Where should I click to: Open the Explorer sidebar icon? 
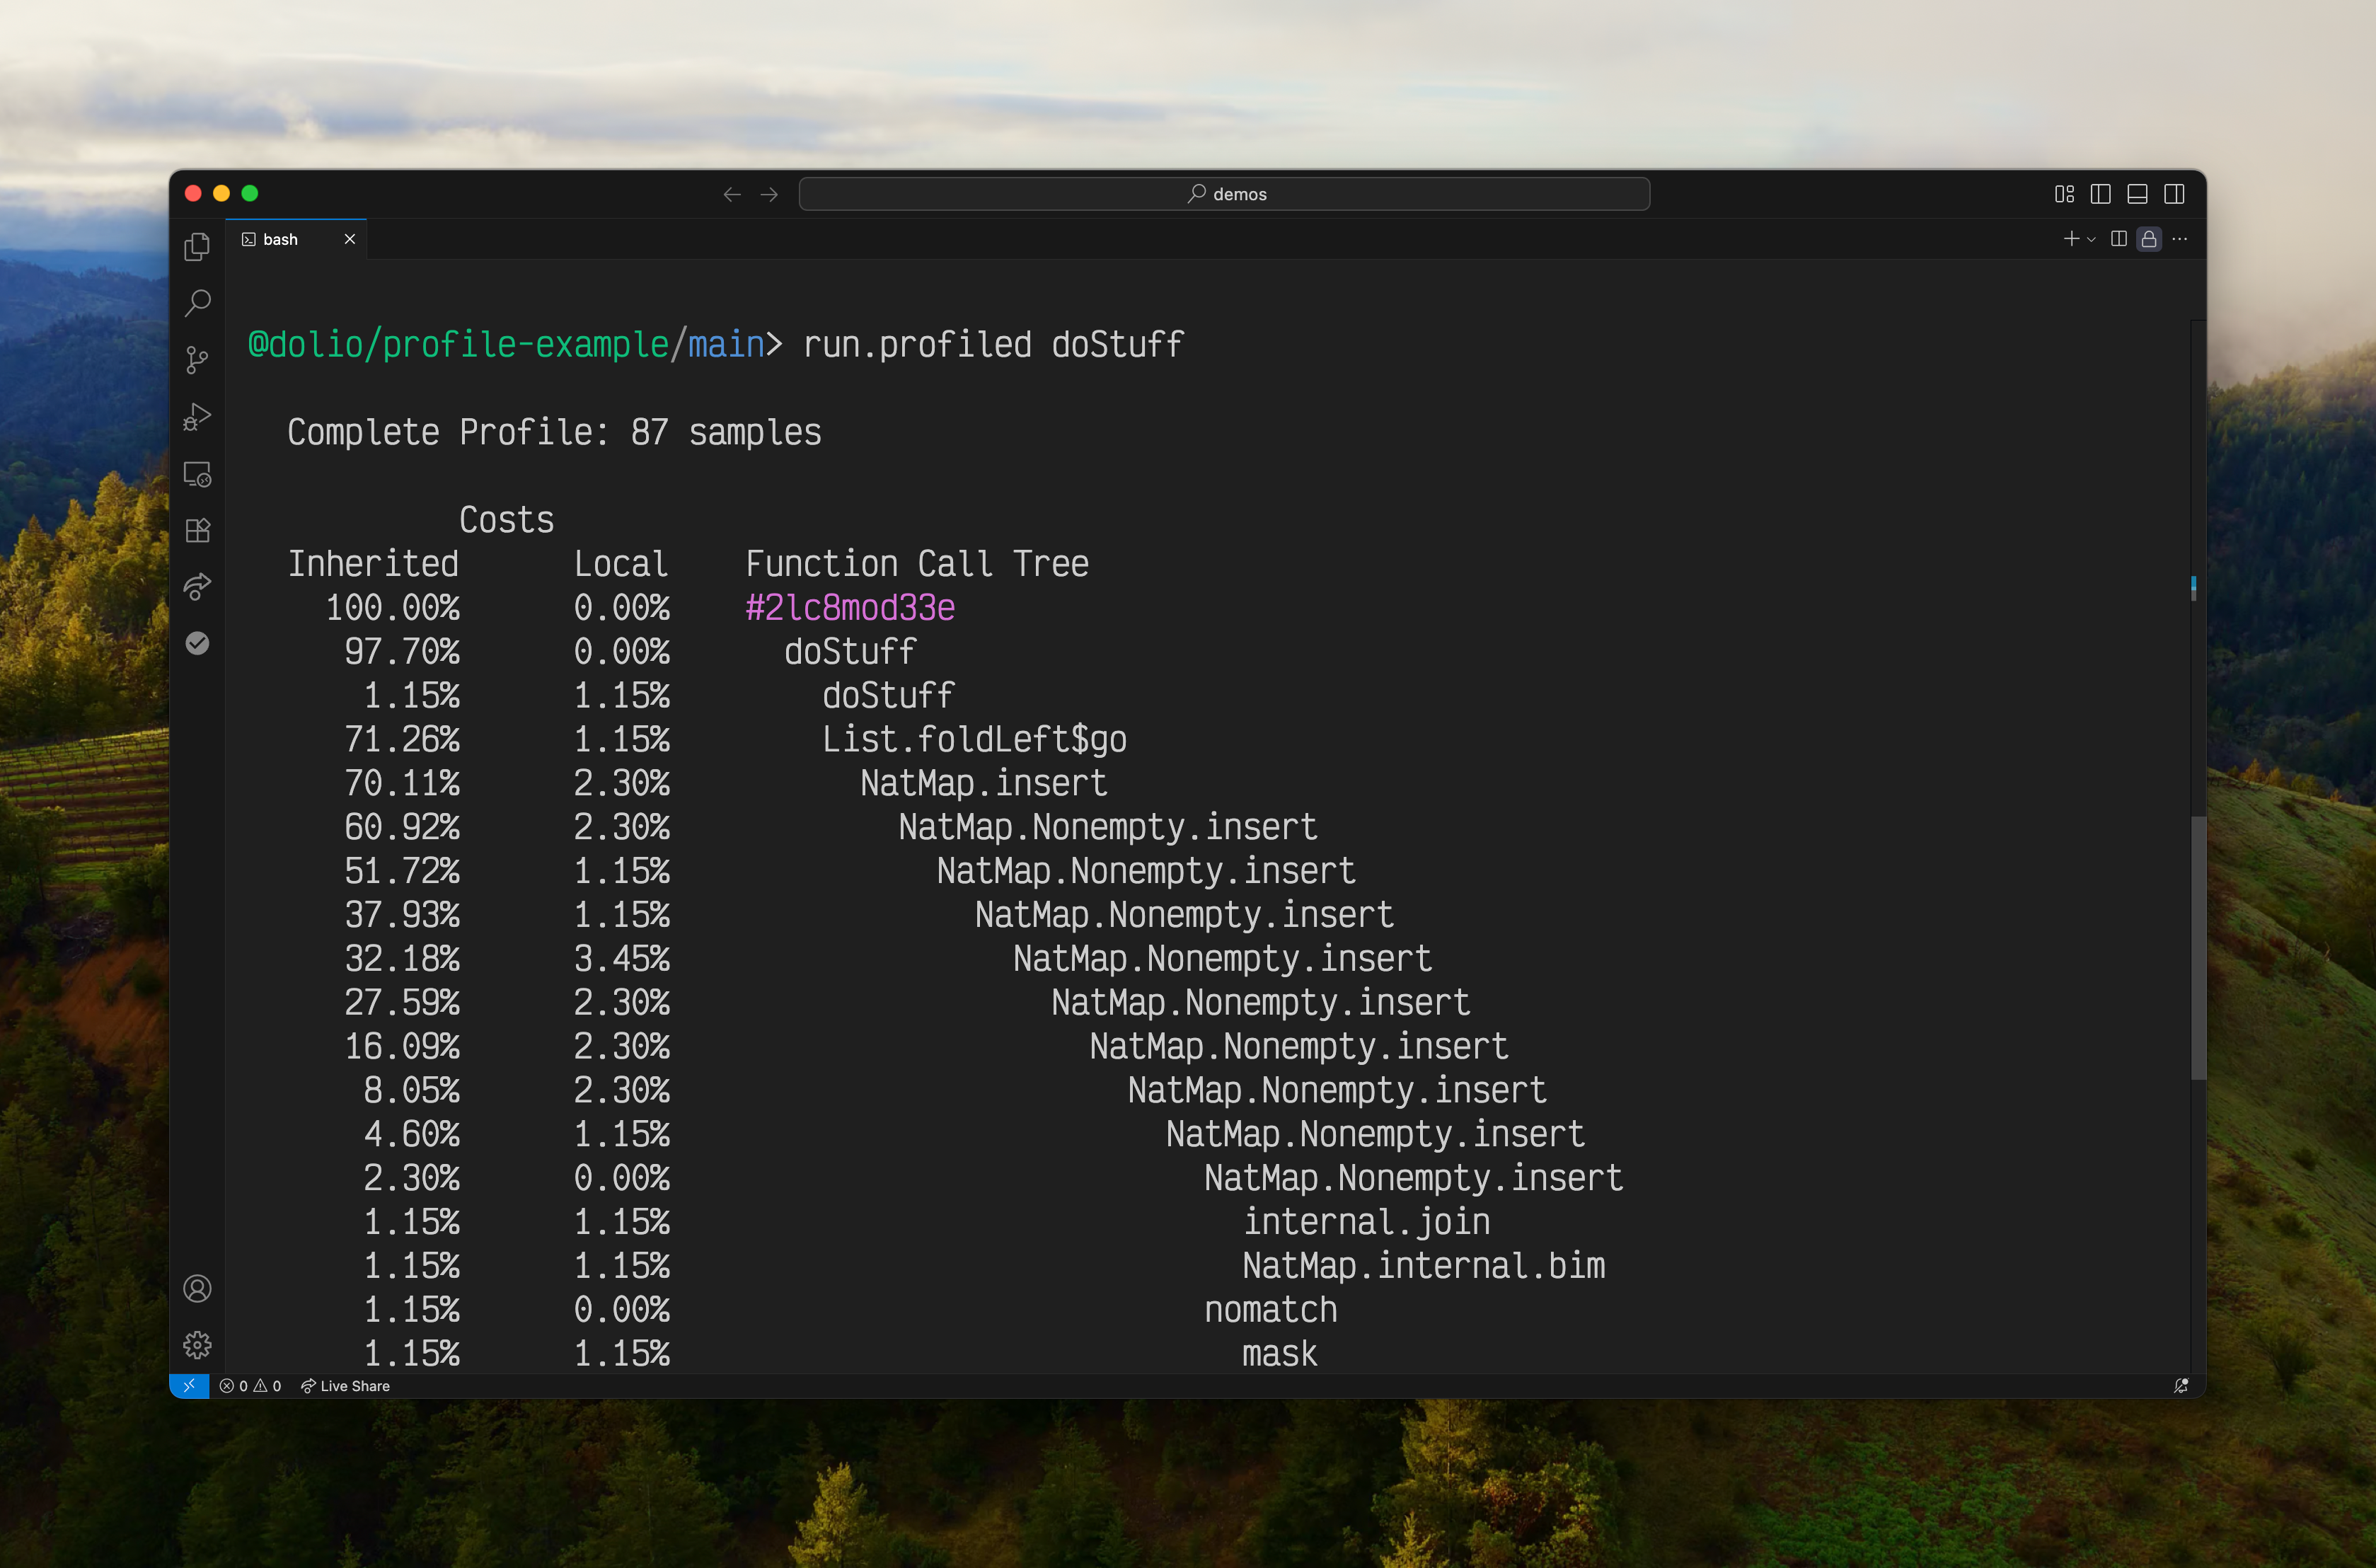[197, 247]
